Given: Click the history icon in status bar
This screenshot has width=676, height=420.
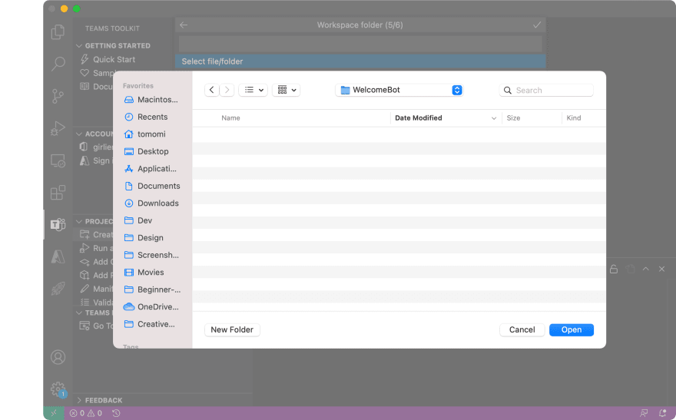Looking at the screenshot, I should pos(116,413).
